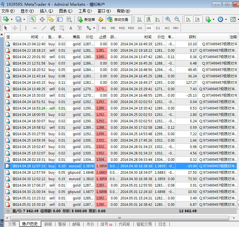Viewport: 239px width, 227px height.
Task: Expand profiles dropdown arrow
Action: [x=24, y=19]
